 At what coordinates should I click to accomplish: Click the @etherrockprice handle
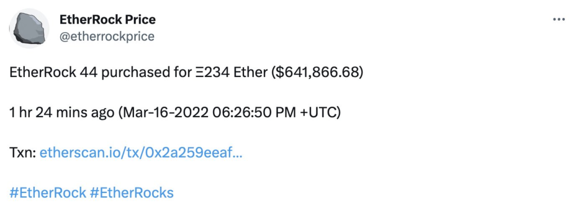tap(107, 37)
